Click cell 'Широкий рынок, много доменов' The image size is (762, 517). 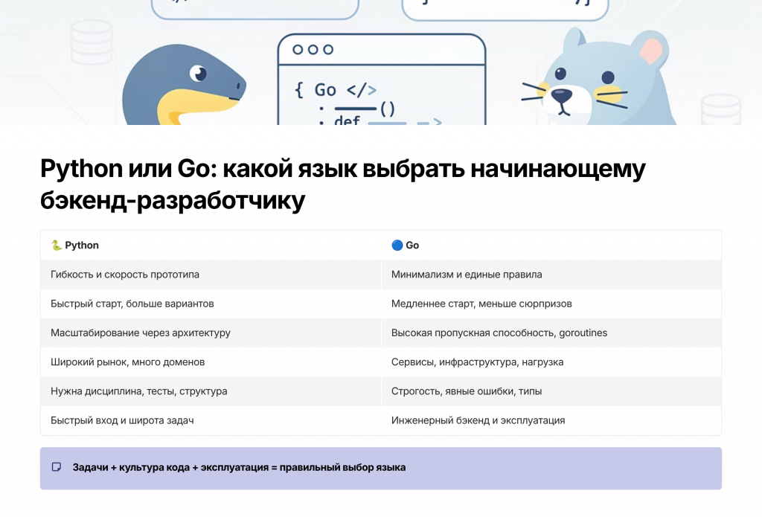[127, 362]
